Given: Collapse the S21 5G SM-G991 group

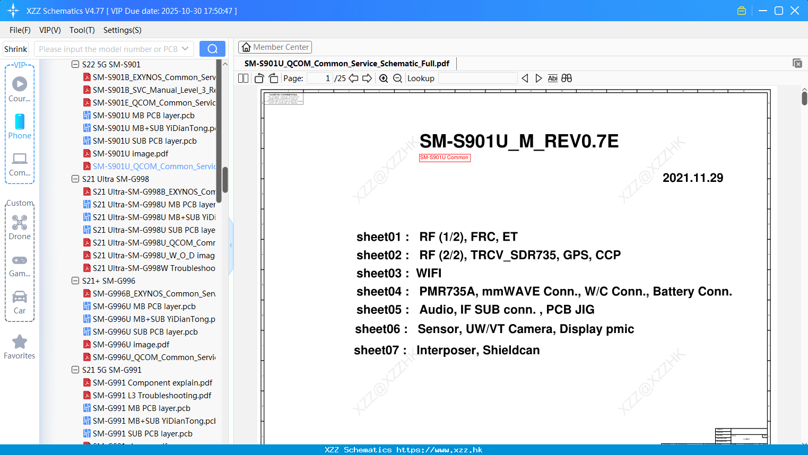Looking at the screenshot, I should [75, 370].
